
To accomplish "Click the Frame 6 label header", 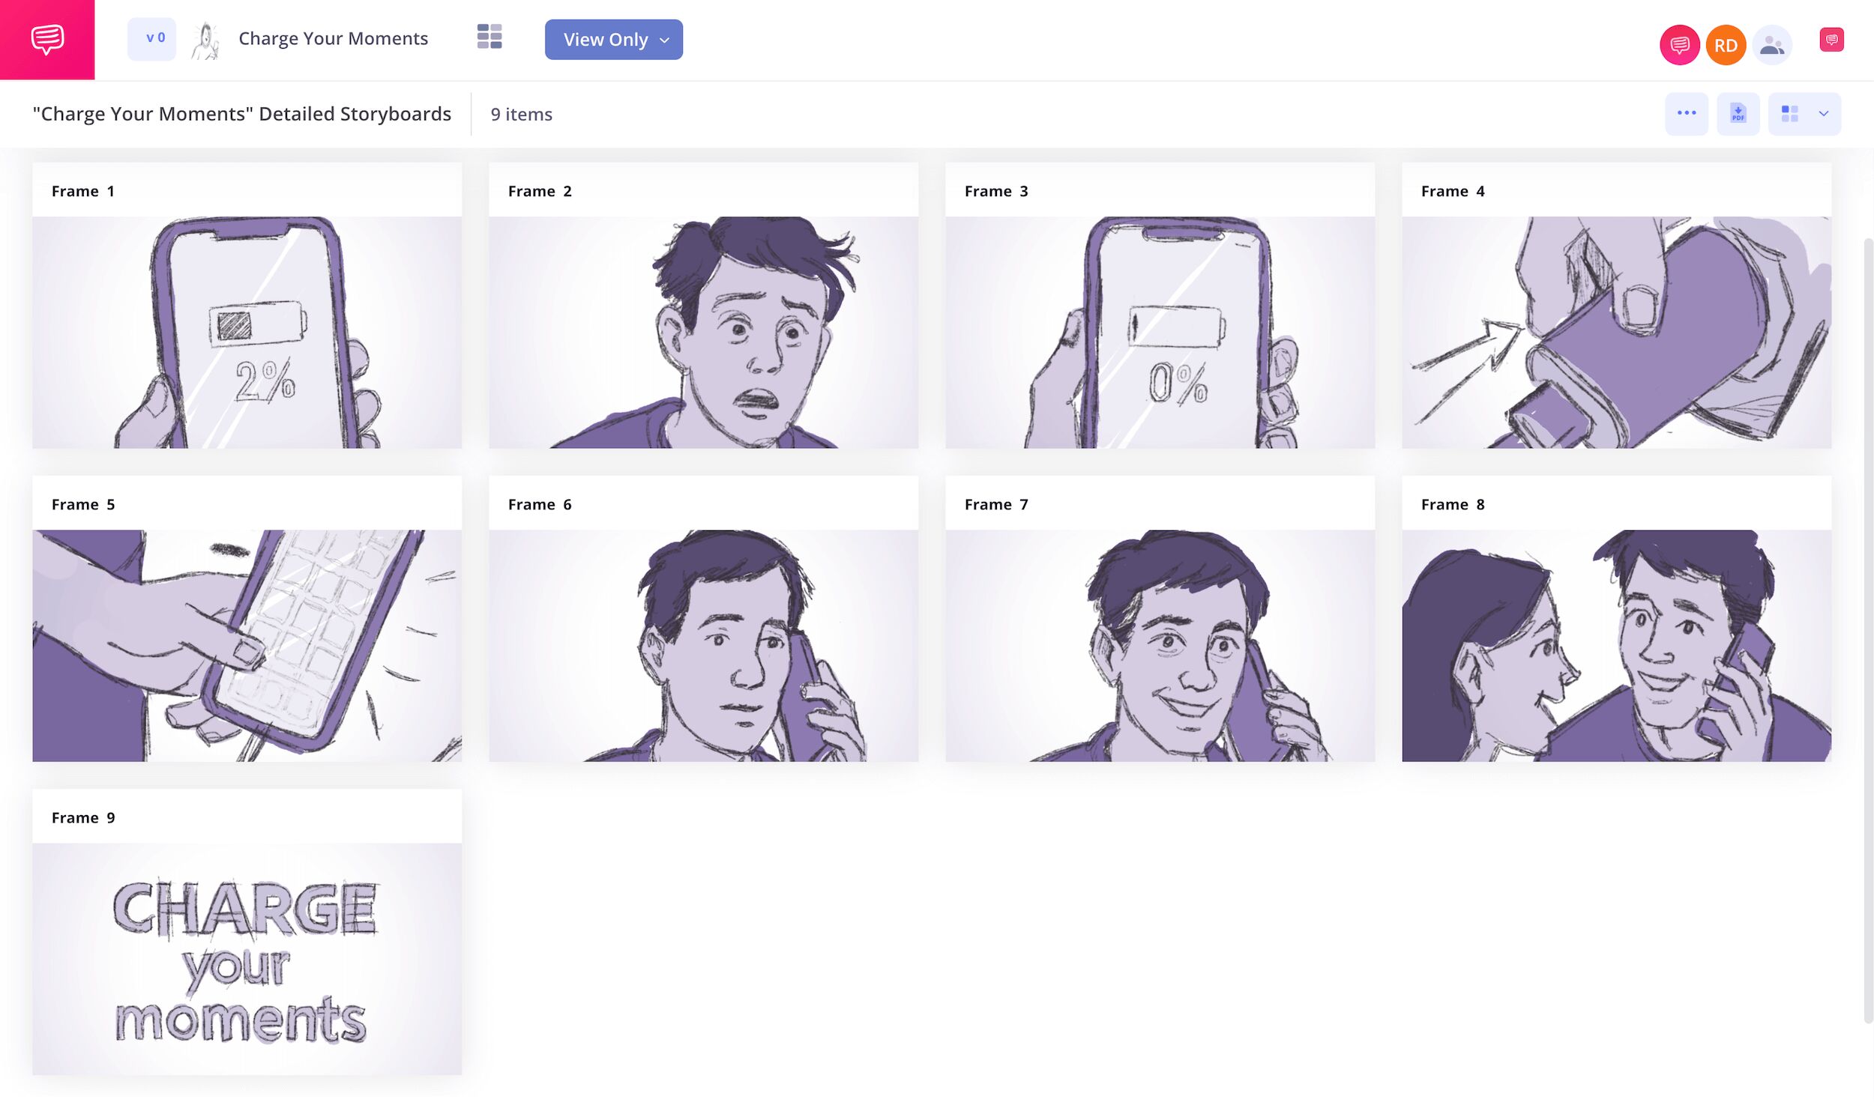I will coord(539,504).
